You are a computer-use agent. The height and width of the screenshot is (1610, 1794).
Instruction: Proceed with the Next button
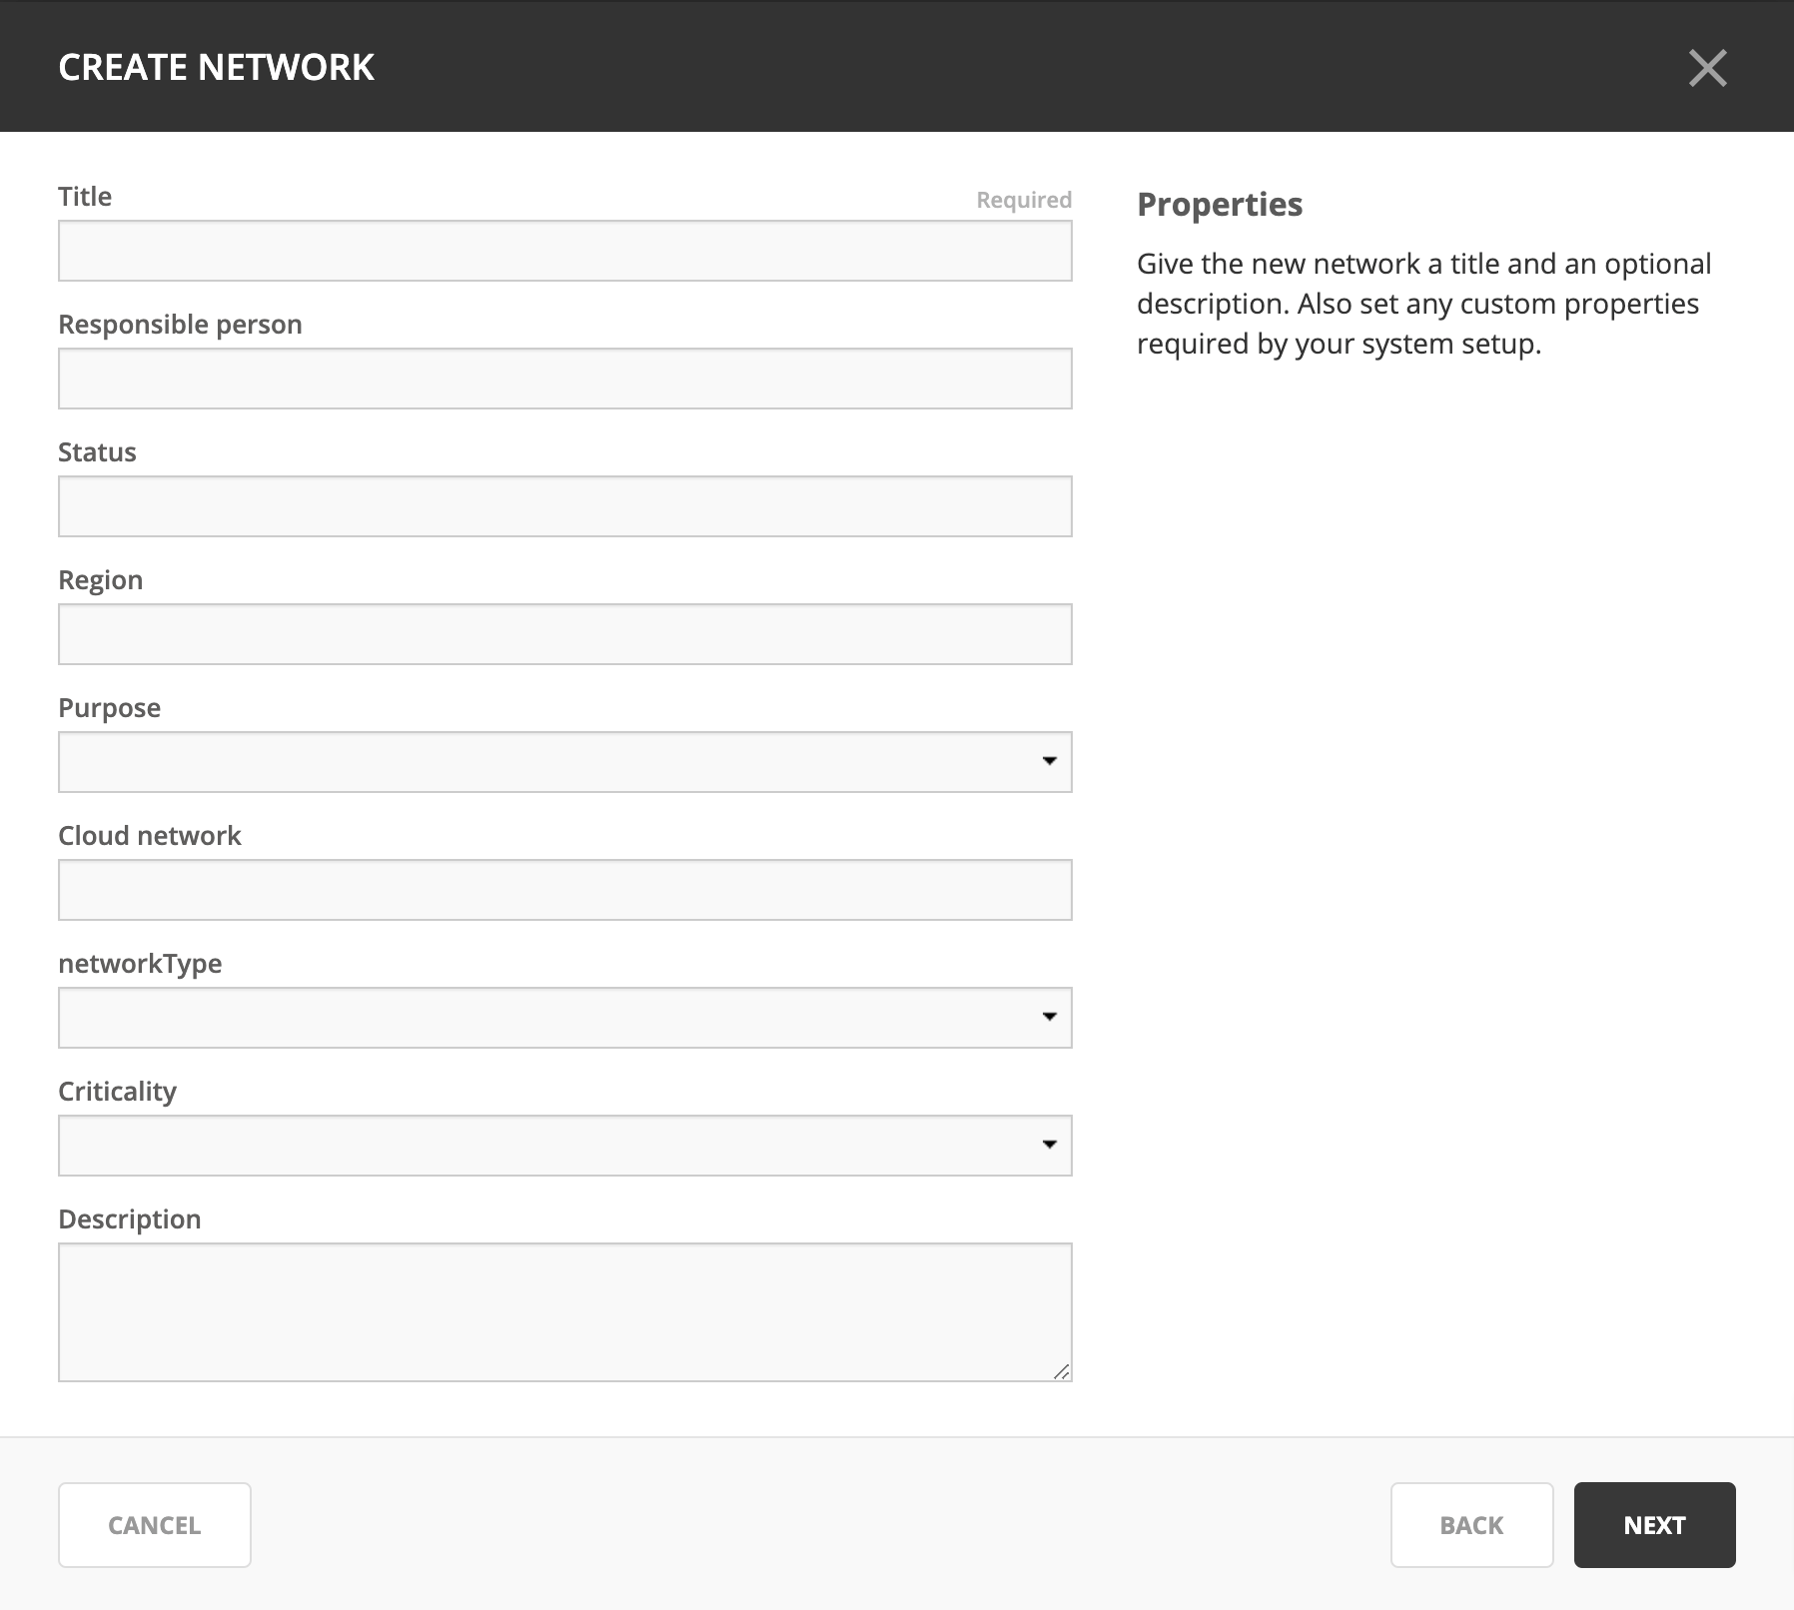click(1655, 1525)
